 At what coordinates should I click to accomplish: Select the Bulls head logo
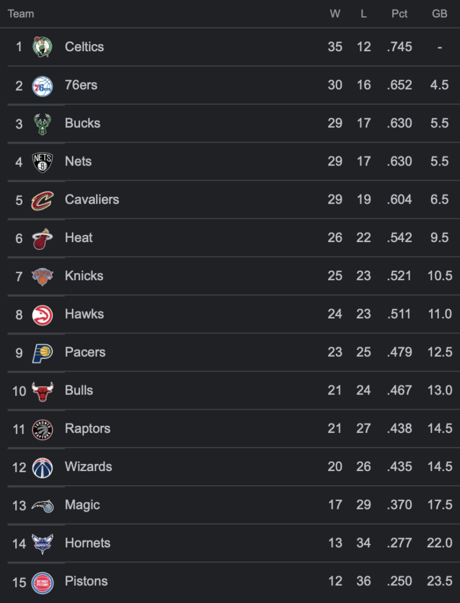click(x=42, y=392)
